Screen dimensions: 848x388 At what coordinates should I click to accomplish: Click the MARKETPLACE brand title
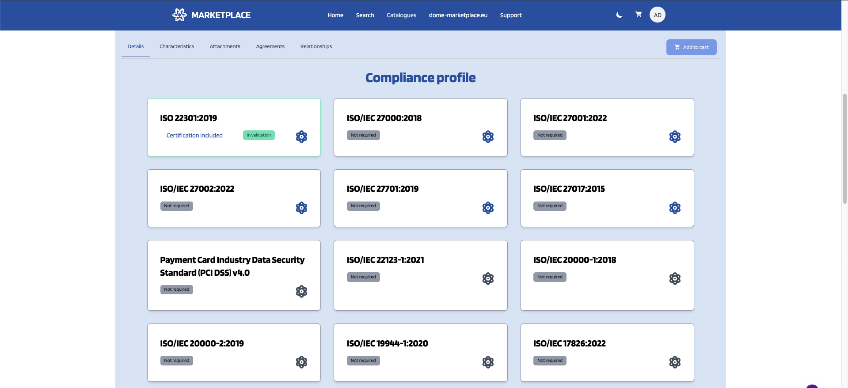(x=221, y=15)
